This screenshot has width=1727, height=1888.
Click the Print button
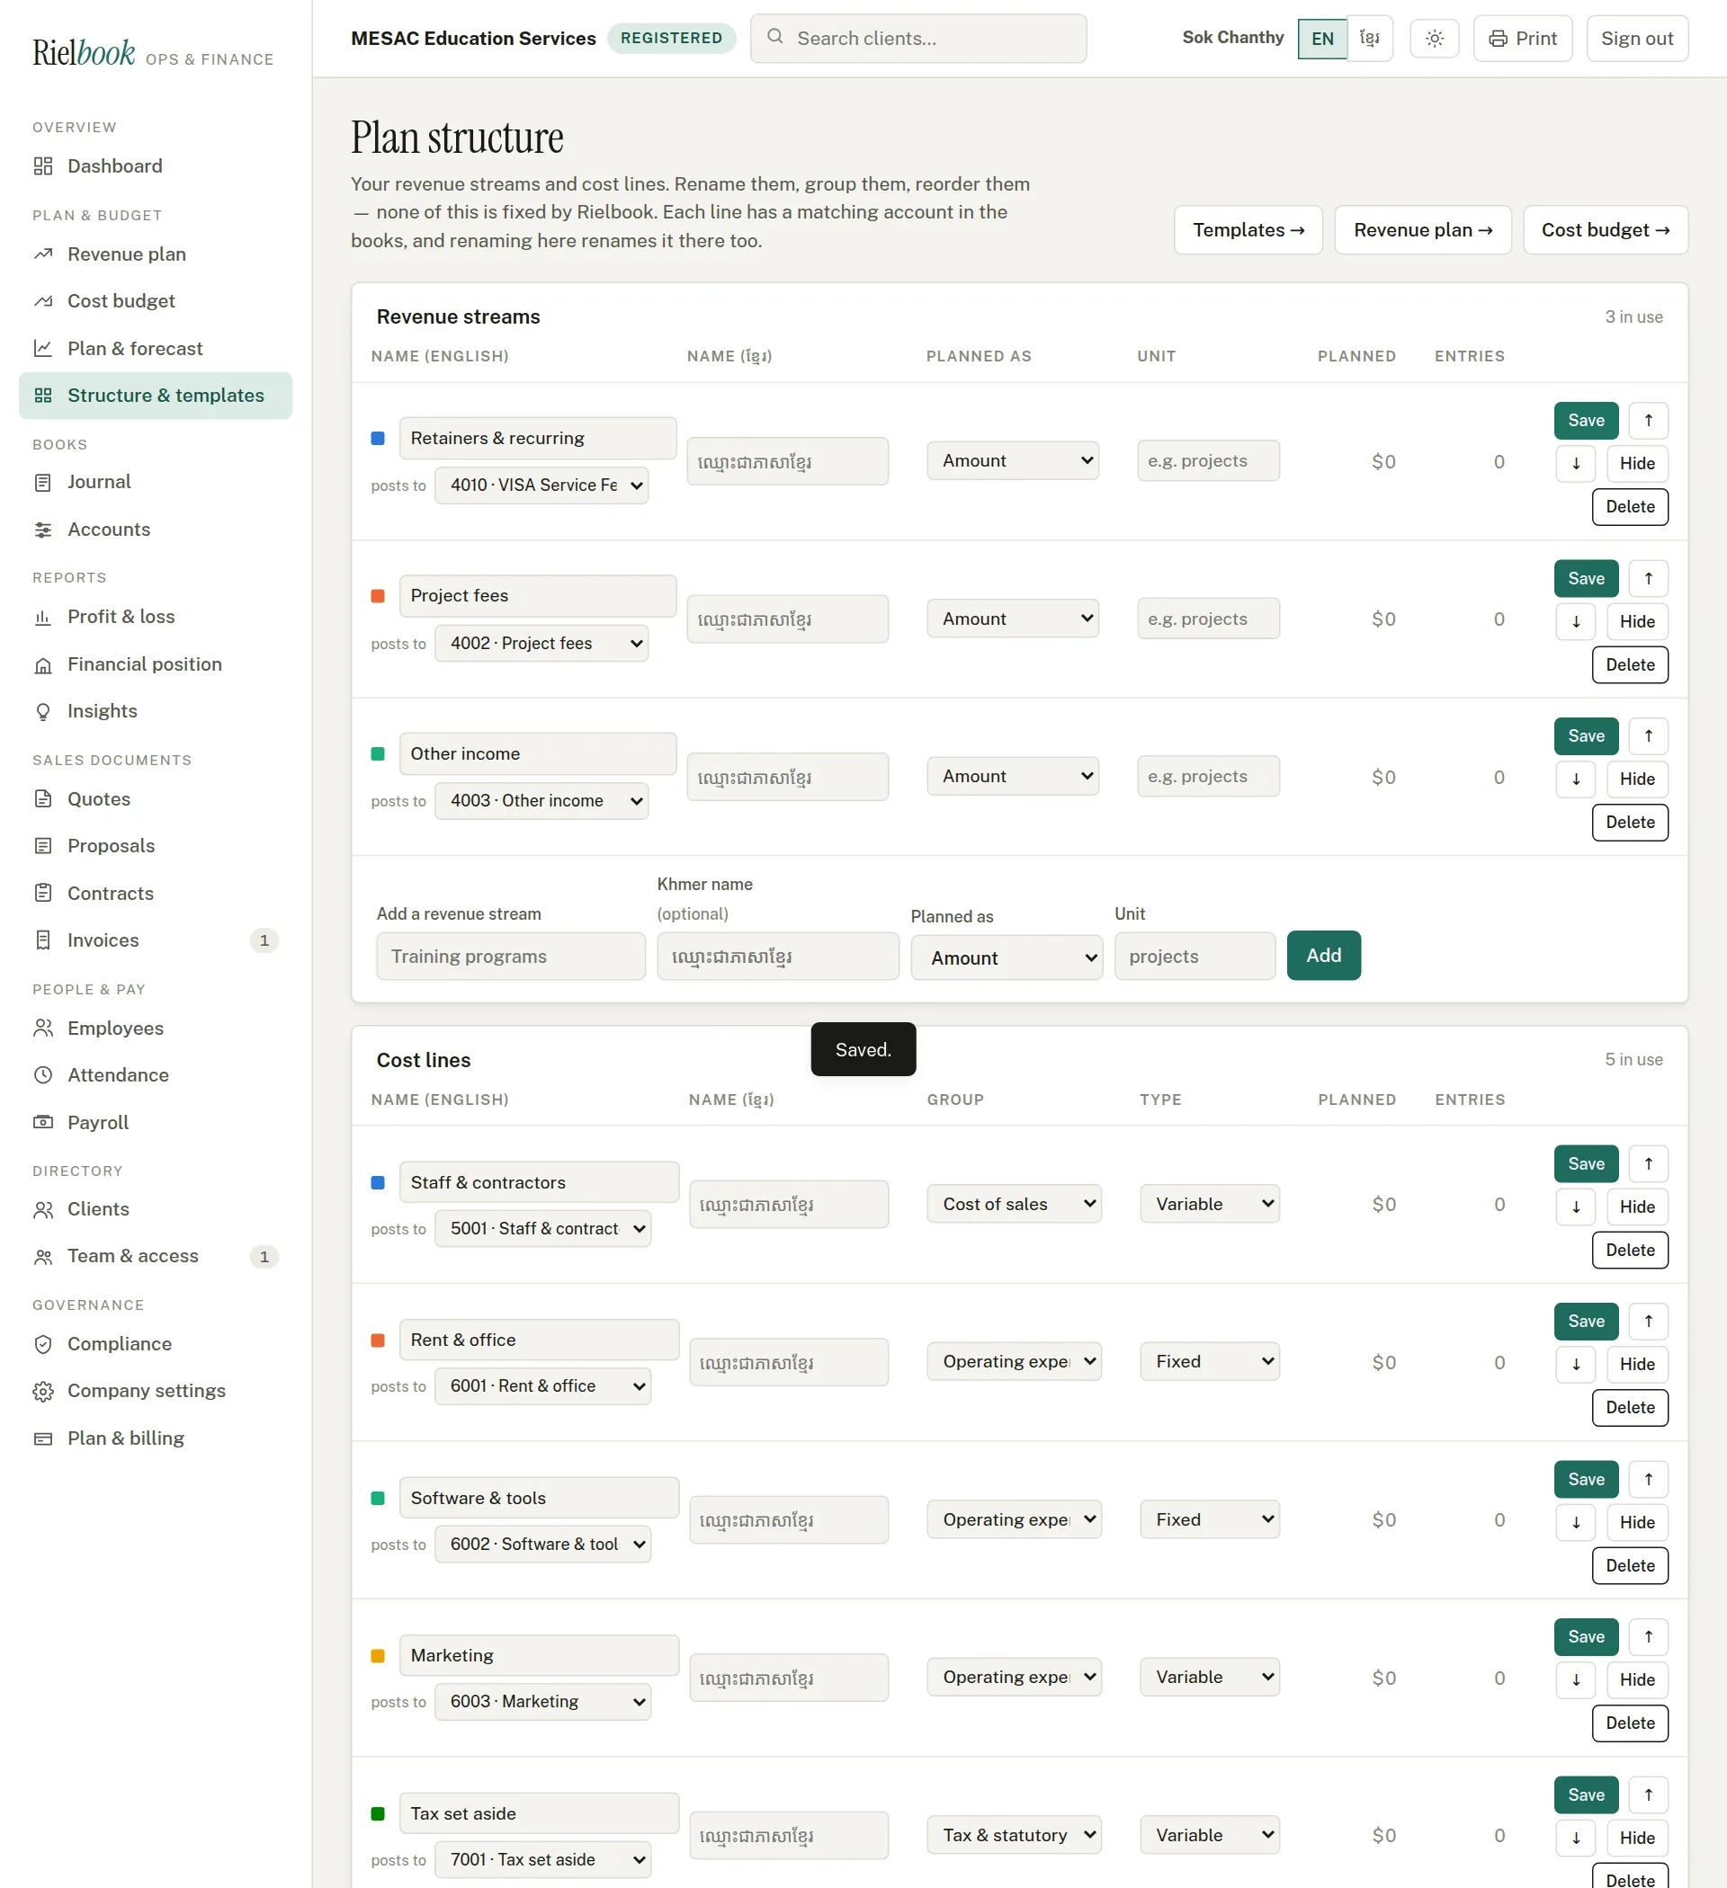coord(1522,39)
